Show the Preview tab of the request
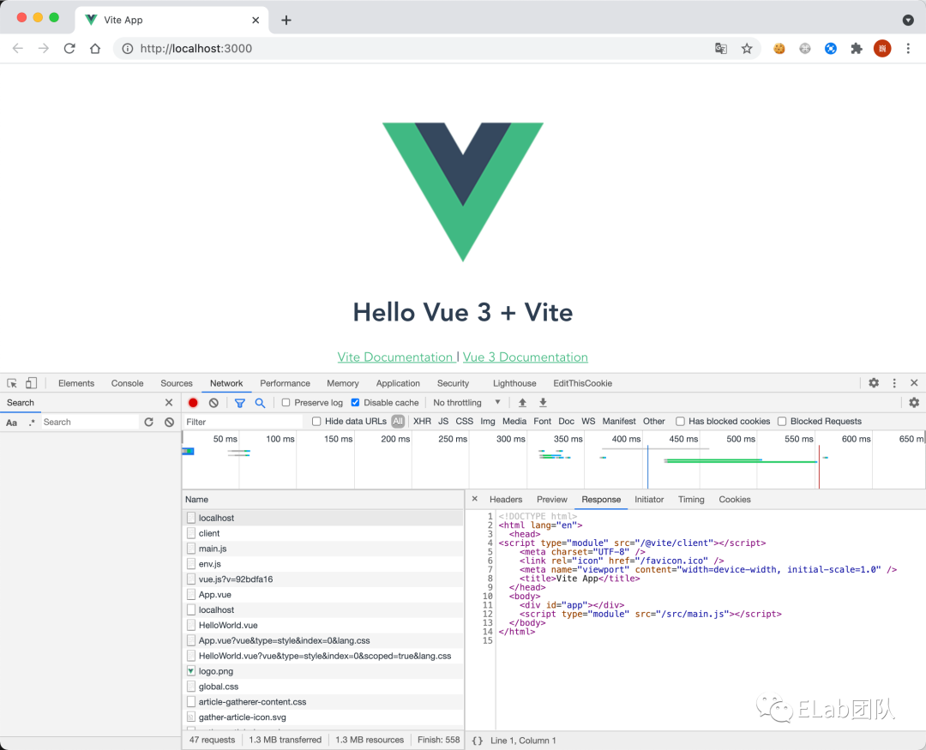This screenshot has width=926, height=750. tap(552, 500)
